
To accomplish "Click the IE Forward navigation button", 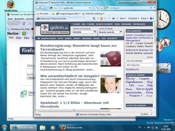I will pyautogui.click(x=43, y=8).
